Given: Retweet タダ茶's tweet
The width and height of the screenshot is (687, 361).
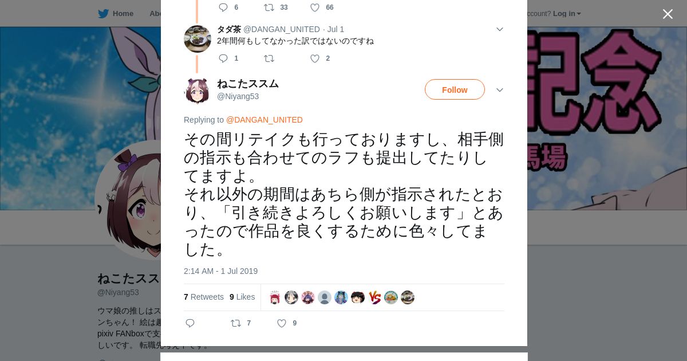Looking at the screenshot, I should click(269, 58).
